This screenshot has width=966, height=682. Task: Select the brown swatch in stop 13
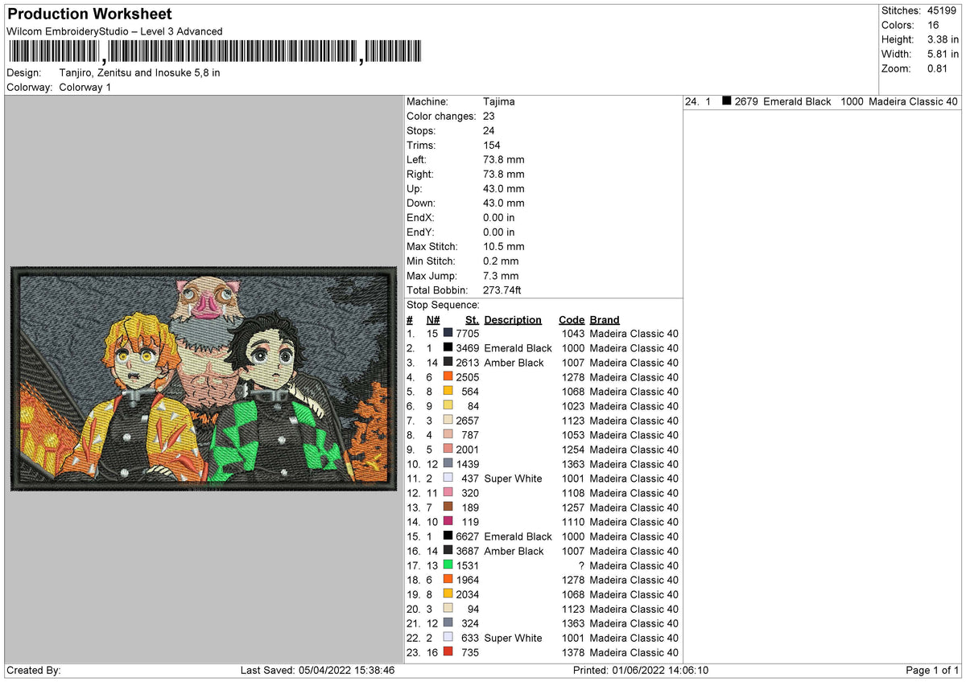click(x=448, y=507)
